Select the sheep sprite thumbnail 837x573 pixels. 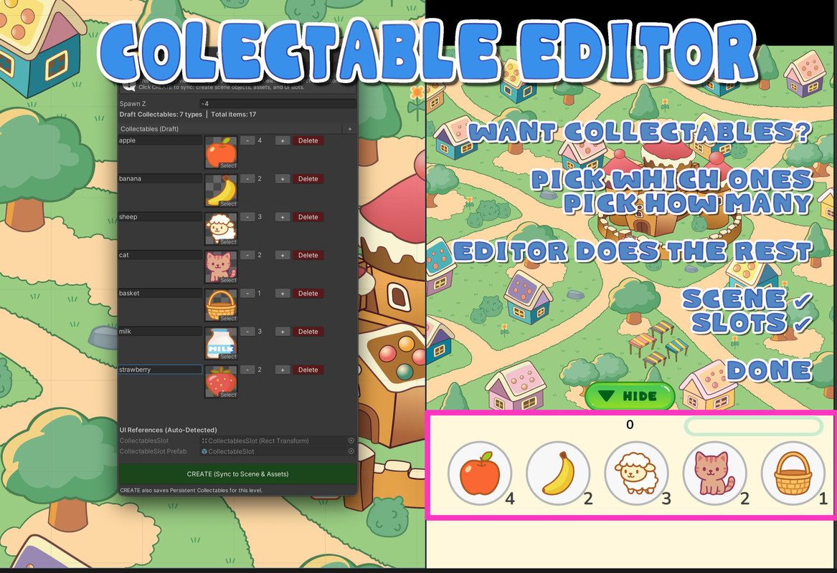click(x=221, y=229)
